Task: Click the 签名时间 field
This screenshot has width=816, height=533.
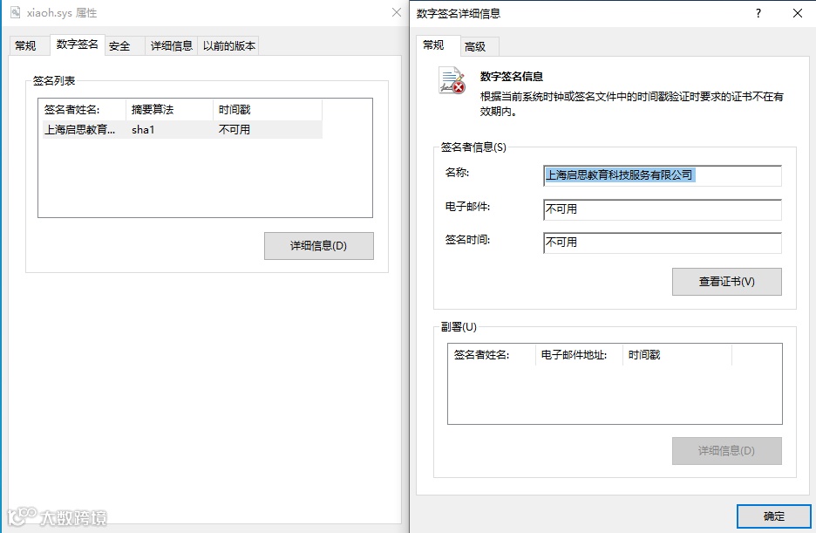Action: click(662, 243)
